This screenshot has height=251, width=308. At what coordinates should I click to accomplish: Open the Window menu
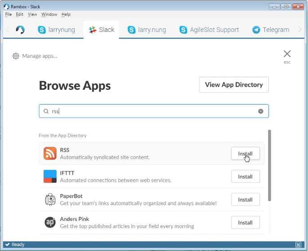click(49, 14)
